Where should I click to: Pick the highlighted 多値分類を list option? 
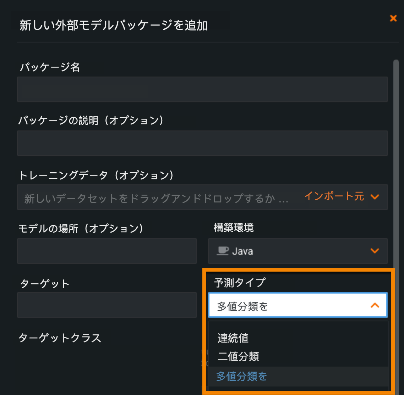[241, 376]
